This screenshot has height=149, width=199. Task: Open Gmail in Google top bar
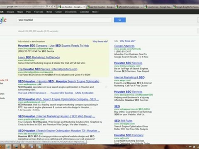(58, 12)
